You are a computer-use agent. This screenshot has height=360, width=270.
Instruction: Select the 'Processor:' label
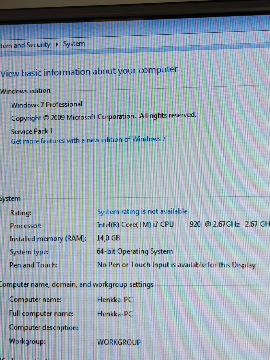pos(25,226)
